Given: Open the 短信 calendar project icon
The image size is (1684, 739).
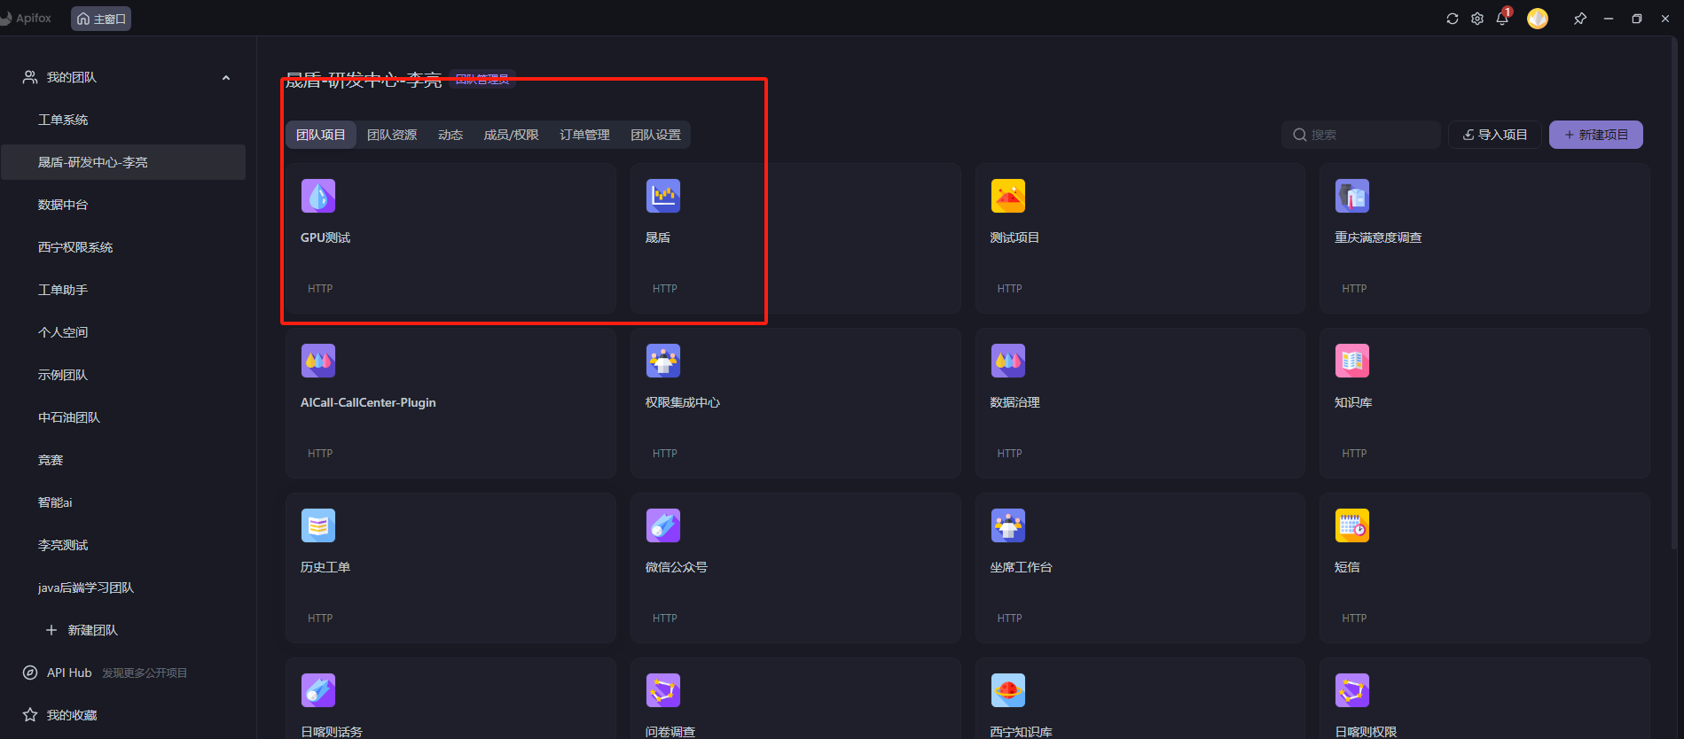Looking at the screenshot, I should [1352, 525].
